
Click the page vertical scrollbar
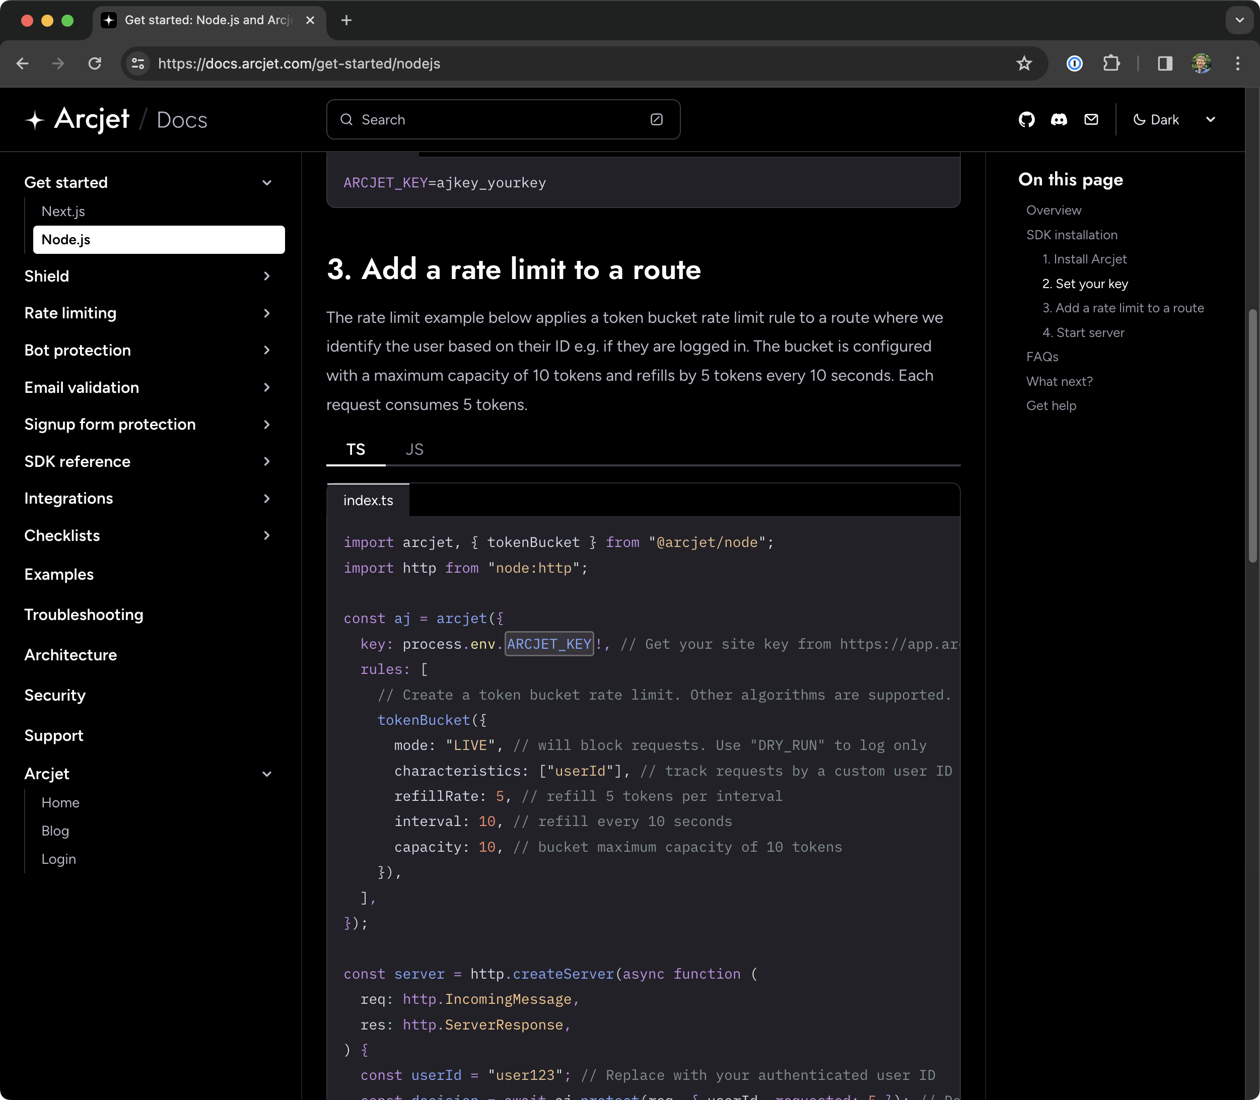pyautogui.click(x=1252, y=436)
